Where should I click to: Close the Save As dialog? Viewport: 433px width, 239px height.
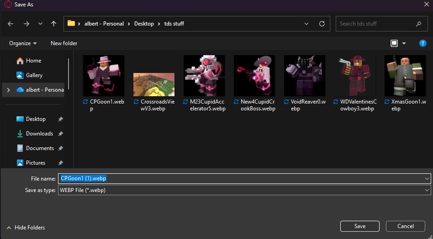(426, 5)
